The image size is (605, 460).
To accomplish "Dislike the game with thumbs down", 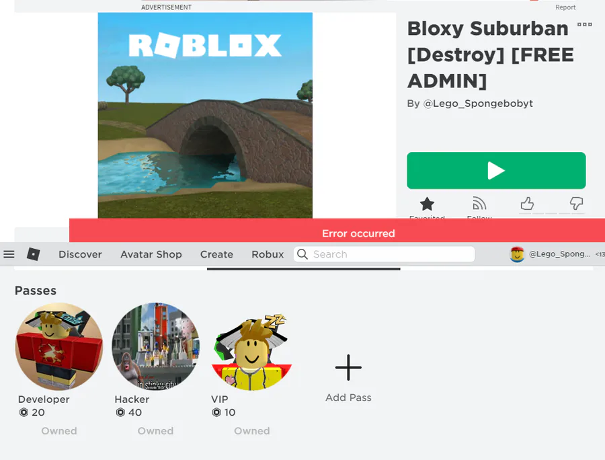I will tap(576, 203).
